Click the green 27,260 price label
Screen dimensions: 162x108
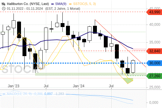[x=154, y=76]
